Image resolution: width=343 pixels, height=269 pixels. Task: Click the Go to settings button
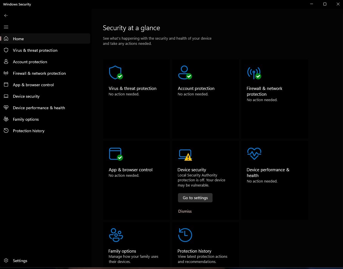(x=195, y=198)
